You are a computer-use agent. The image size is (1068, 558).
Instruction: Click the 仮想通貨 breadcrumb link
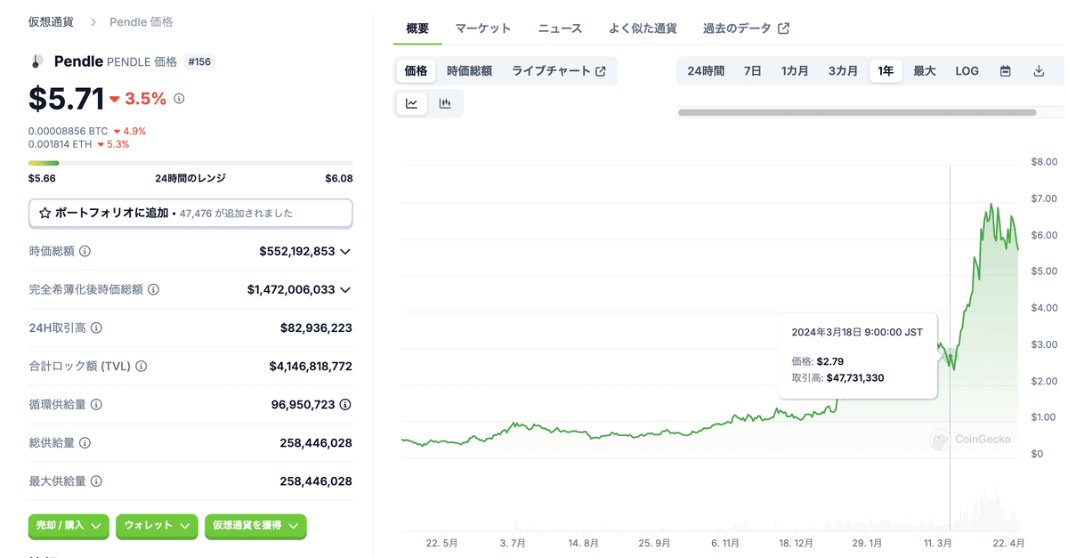point(52,21)
